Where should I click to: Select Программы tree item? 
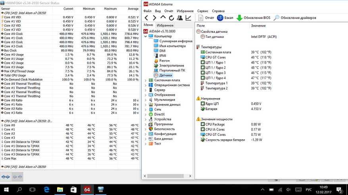[x=161, y=124]
